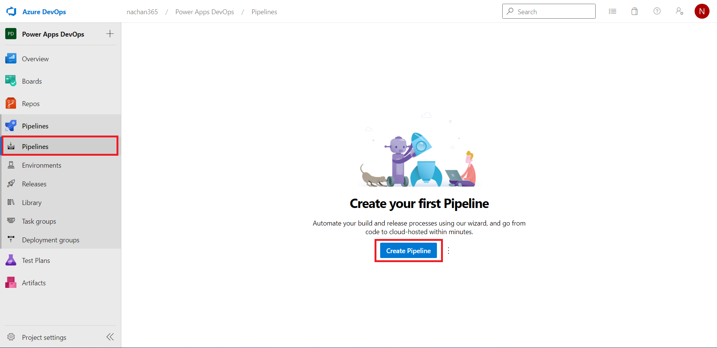
Task: Open the Artifacts section
Action: coord(34,283)
